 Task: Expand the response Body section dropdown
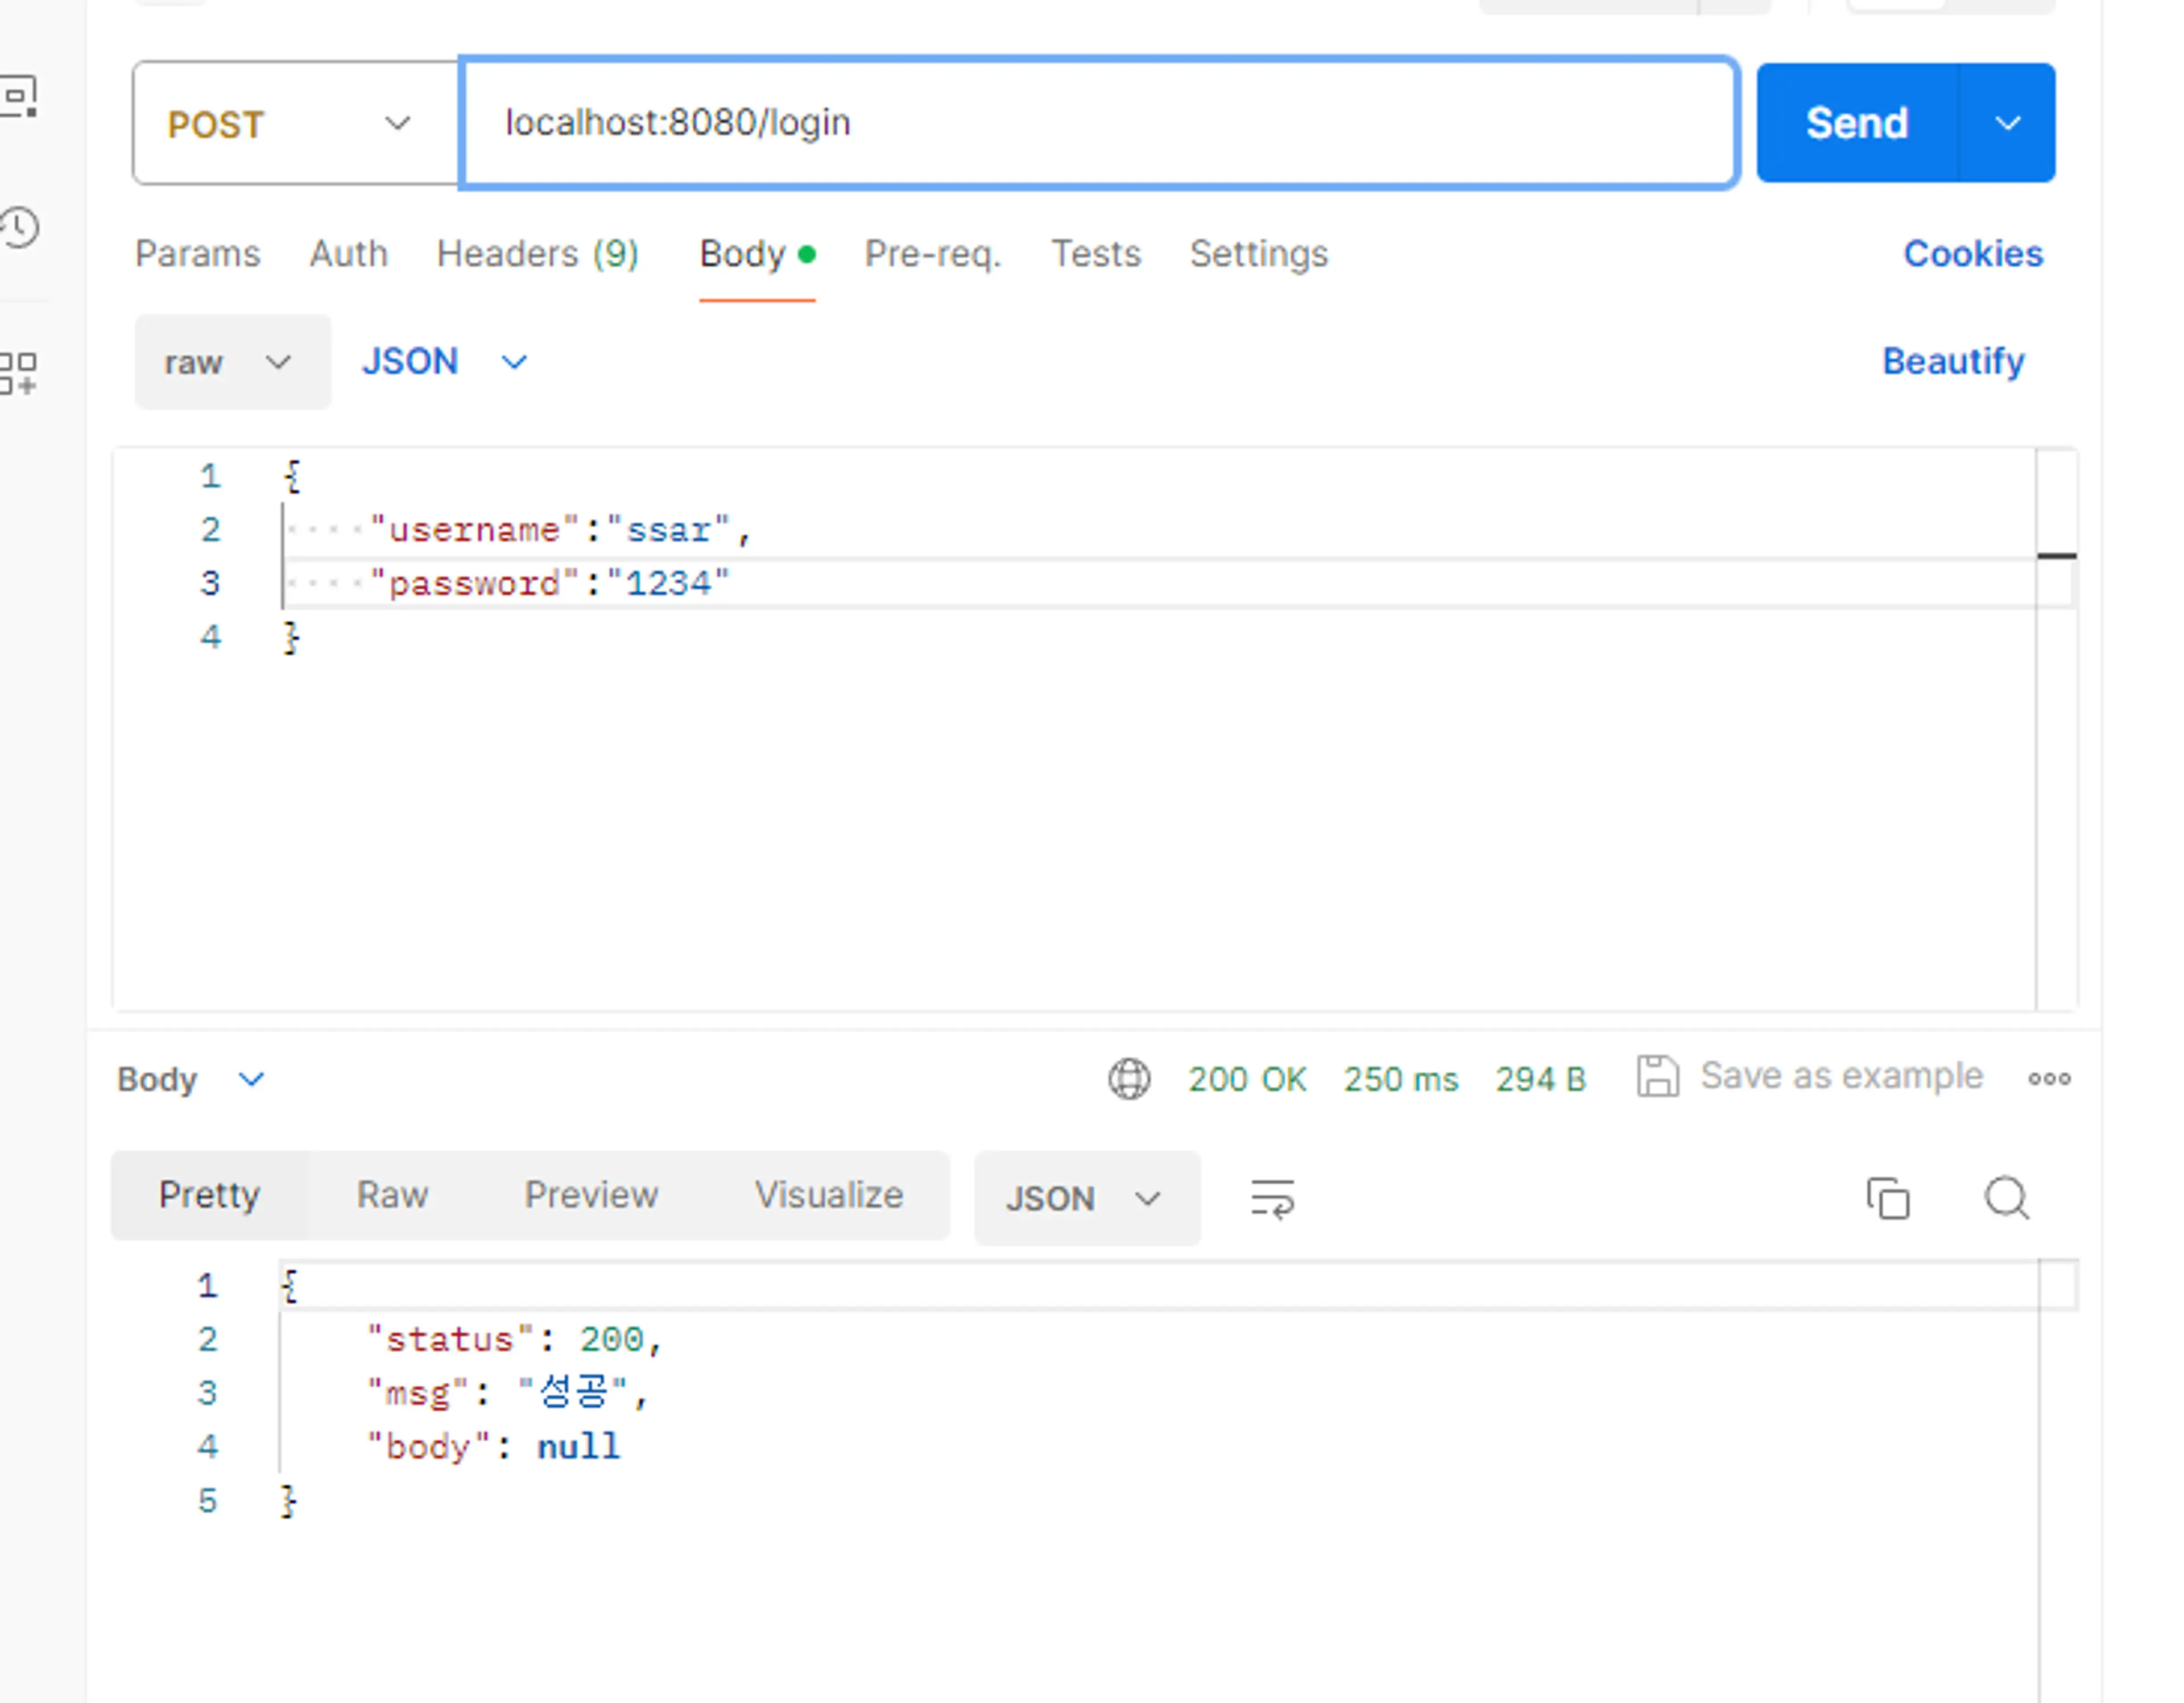click(x=192, y=1080)
